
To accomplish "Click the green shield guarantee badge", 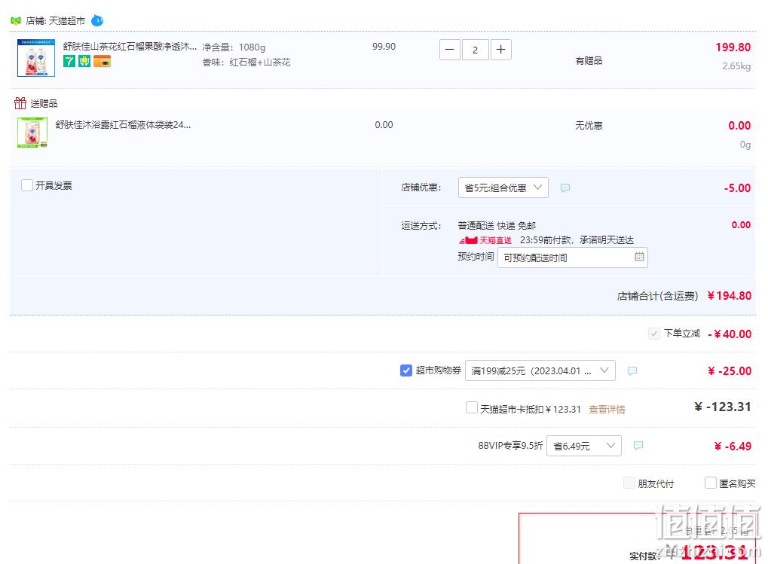I will pyautogui.click(x=84, y=61).
